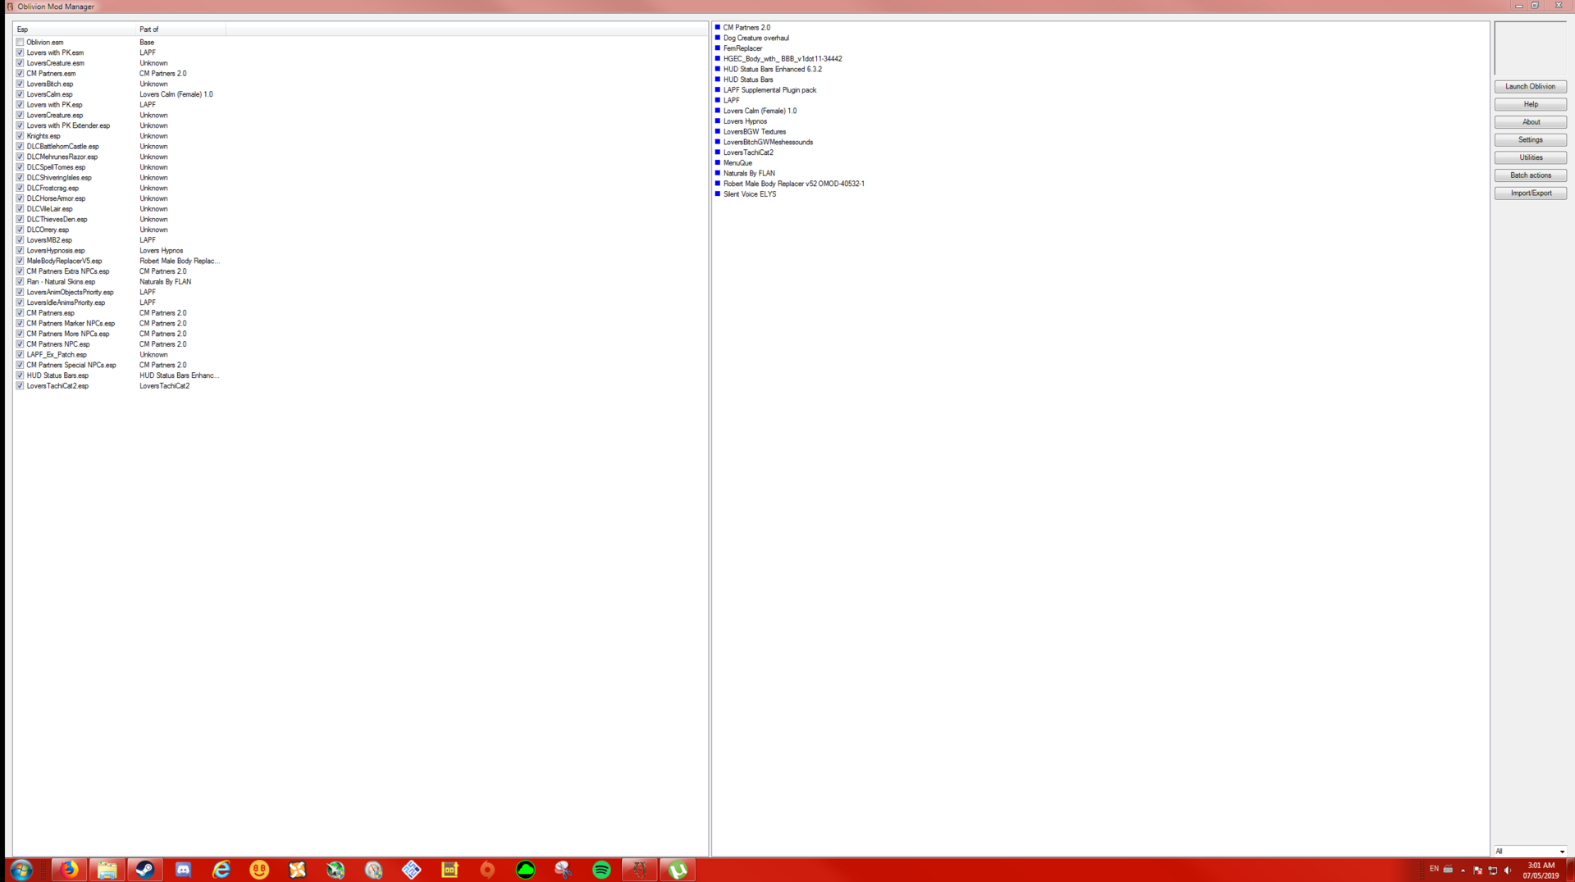Select Lovers Calm (Female) 1.0 mod
This screenshot has width=1575, height=882.
[760, 111]
